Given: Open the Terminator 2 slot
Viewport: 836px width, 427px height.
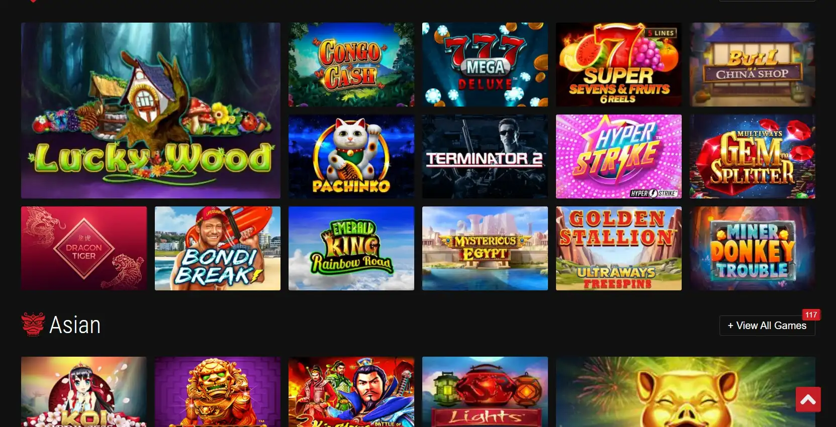Looking at the screenshot, I should [x=485, y=156].
